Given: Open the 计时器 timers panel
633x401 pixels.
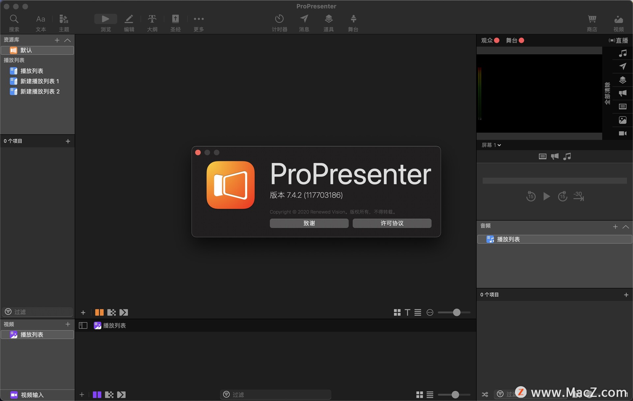Looking at the screenshot, I should click(279, 23).
